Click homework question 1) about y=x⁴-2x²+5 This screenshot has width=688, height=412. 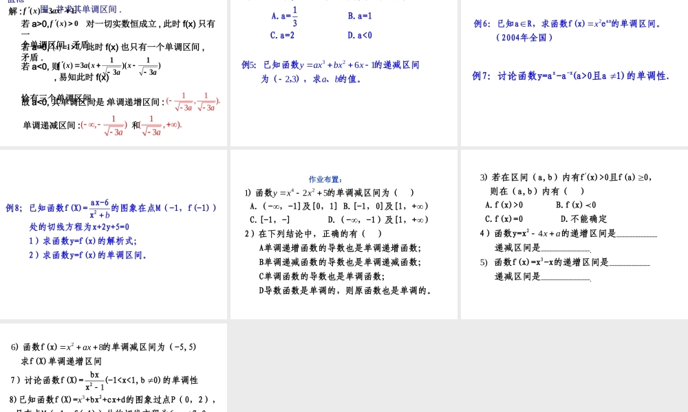pyautogui.click(x=330, y=193)
